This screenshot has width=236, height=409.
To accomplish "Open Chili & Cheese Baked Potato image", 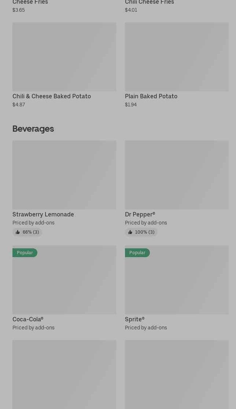I will click(64, 57).
